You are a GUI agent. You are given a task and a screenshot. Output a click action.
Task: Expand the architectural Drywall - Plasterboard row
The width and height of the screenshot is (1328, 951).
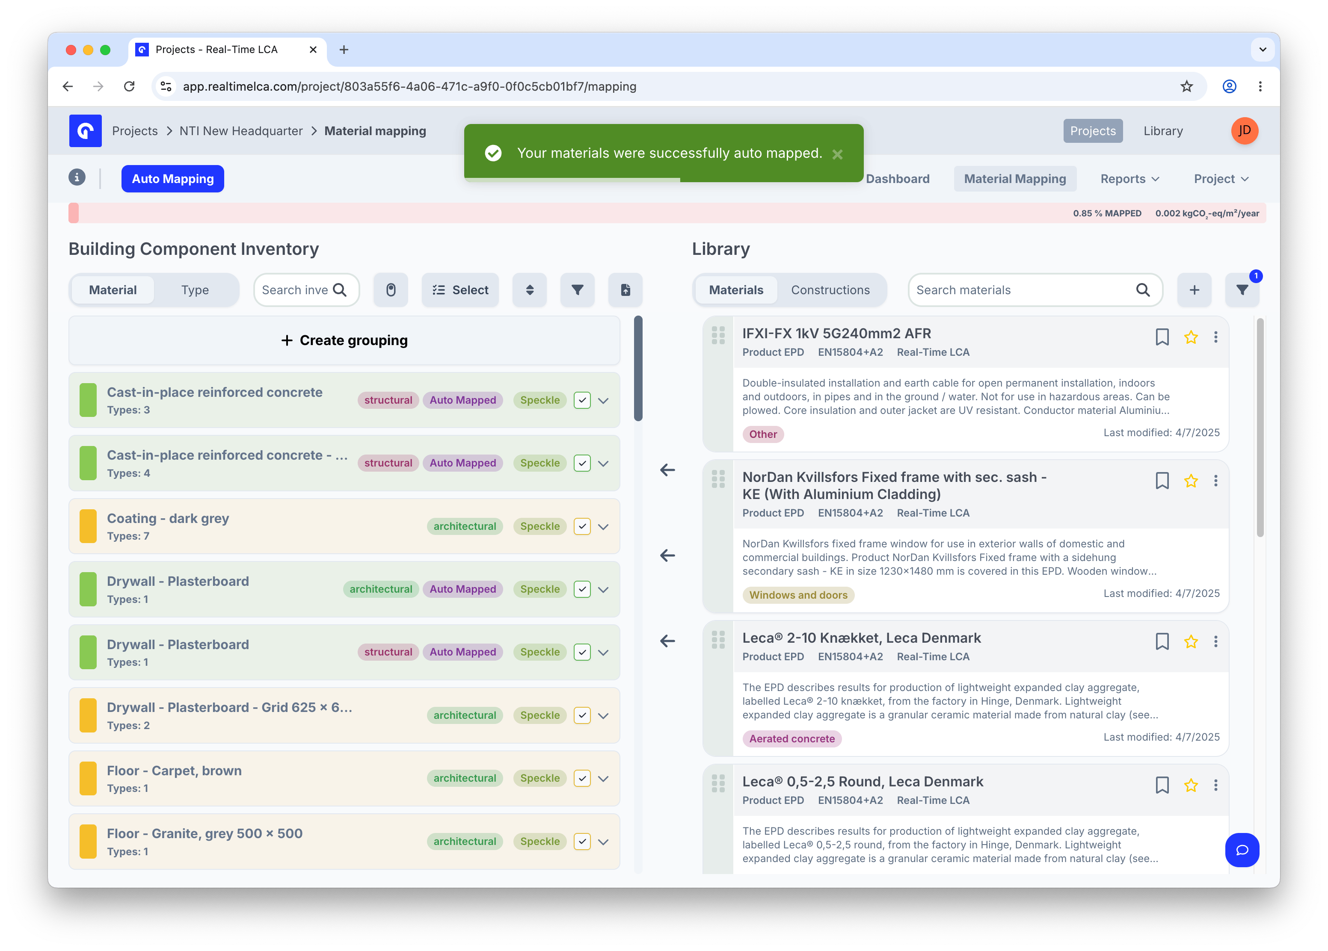[603, 589]
